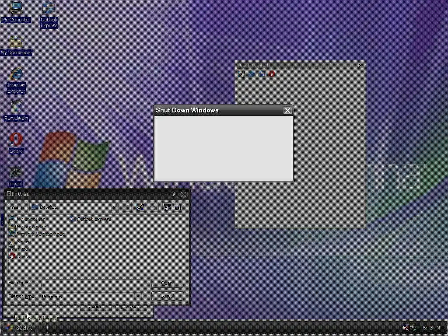The height and width of the screenshot is (336, 448).
Task: Create a new folder in Browse dialog
Action: (153, 207)
